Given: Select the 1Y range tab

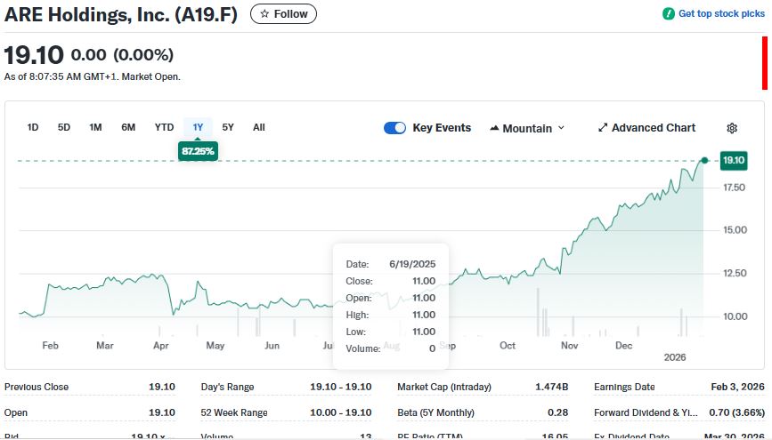Looking at the screenshot, I should (198, 127).
